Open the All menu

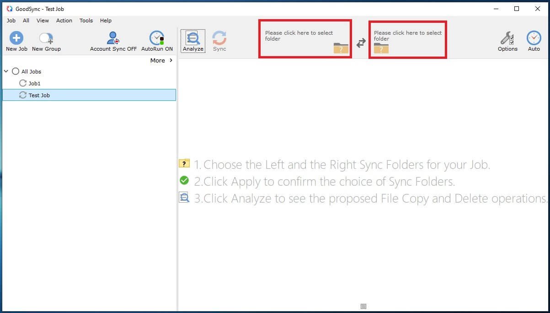click(26, 21)
